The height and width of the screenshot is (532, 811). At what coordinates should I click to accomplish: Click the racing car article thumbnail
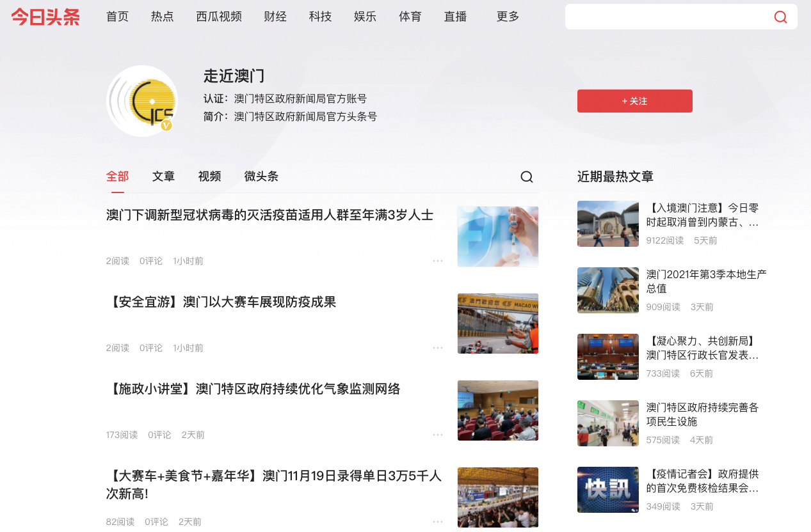(497, 324)
